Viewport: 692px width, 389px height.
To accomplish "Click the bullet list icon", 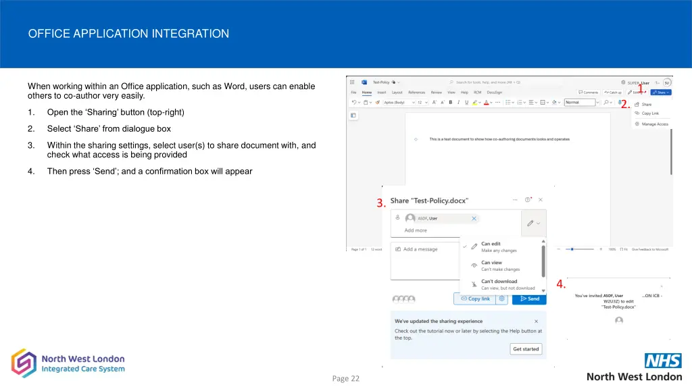I will [508, 103].
